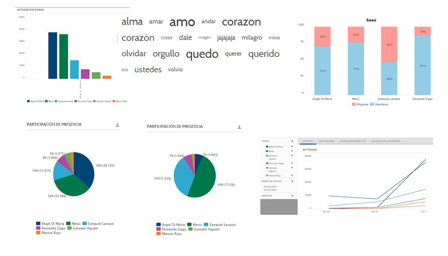The width and height of the screenshot is (448, 256).
Task: Select the green Messi bar in weekly activity
Action: tap(64, 56)
